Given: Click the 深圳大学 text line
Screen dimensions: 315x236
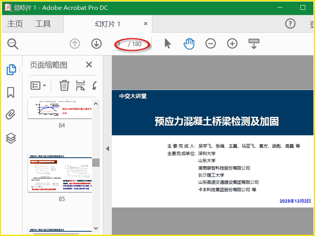Looking at the screenshot, I should point(207,153).
